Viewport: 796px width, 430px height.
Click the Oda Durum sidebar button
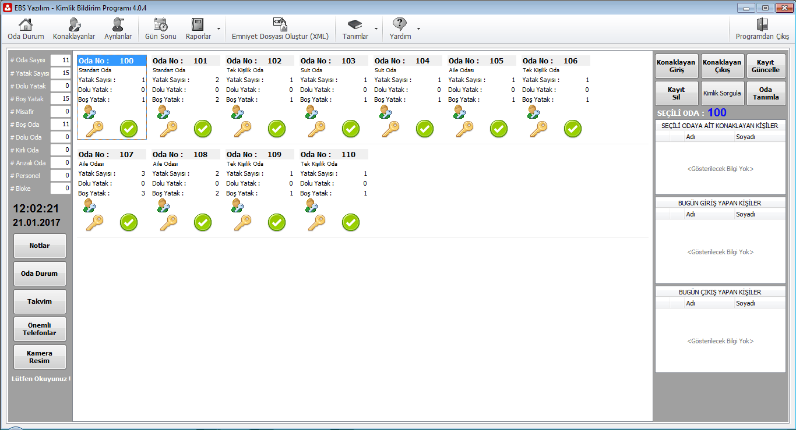40,273
